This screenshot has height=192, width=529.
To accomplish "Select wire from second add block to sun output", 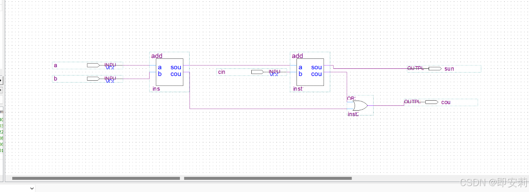I will (x=370, y=68).
